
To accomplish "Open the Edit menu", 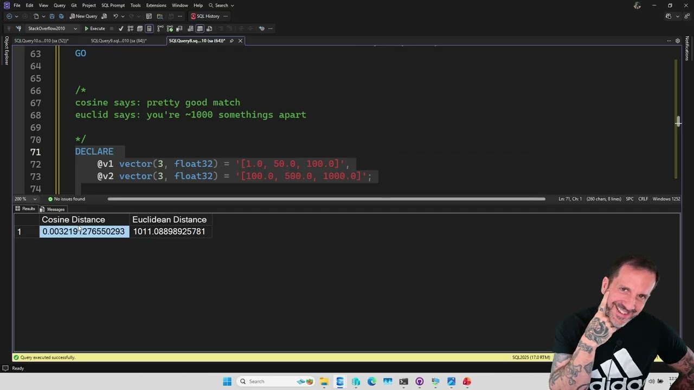I will click(29, 5).
